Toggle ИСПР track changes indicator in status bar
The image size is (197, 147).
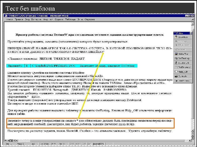(78, 144)
